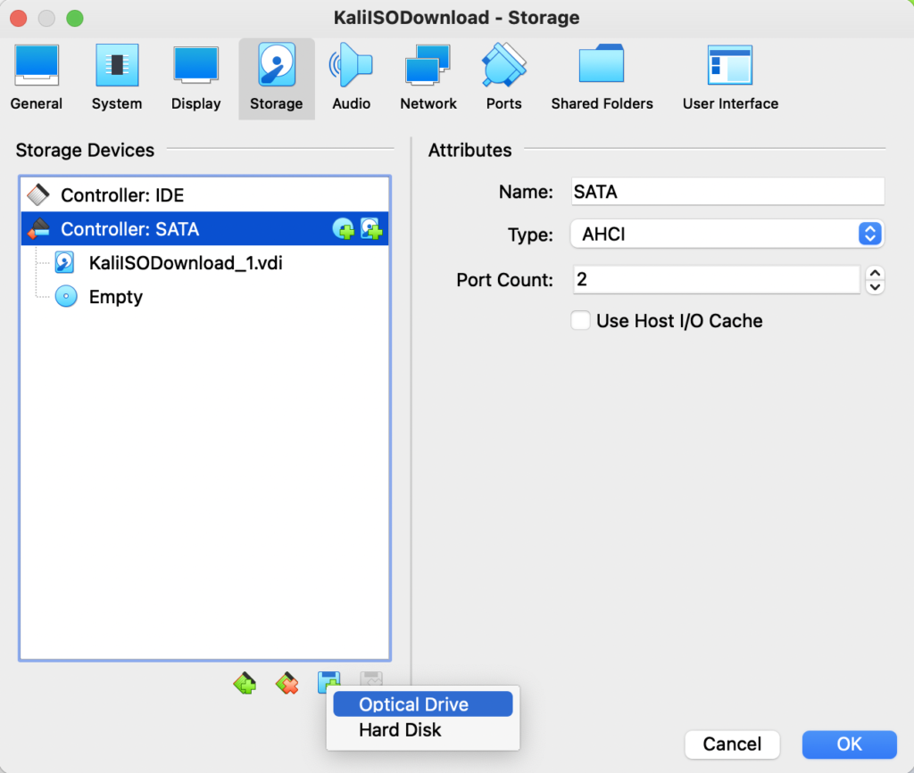Image resolution: width=914 pixels, height=773 pixels.
Task: Open the Network settings section
Action: tap(428, 78)
